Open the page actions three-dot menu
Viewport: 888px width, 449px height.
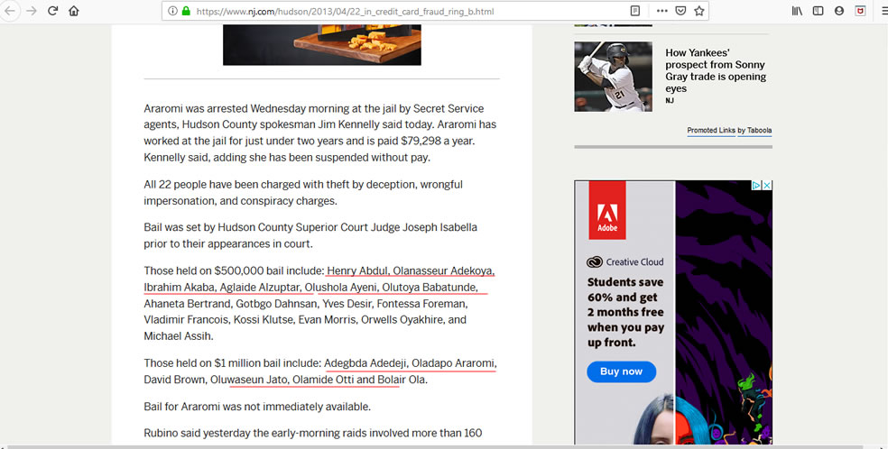pyautogui.click(x=662, y=11)
